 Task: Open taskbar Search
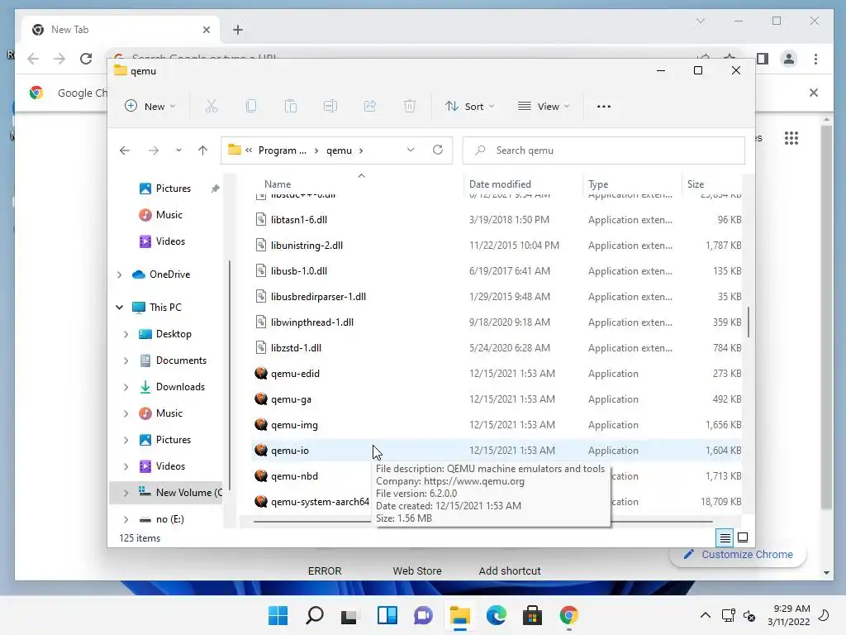315,615
